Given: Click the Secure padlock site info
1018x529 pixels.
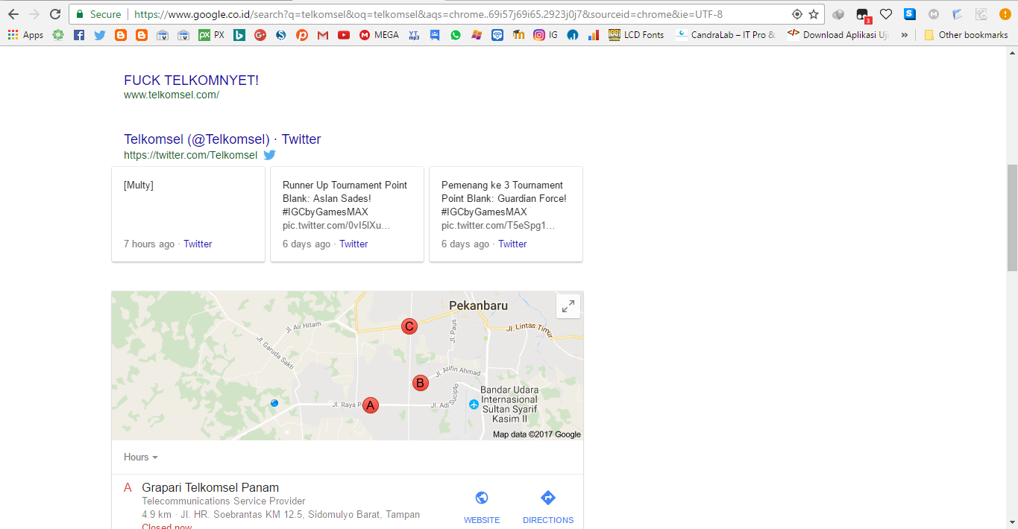Looking at the screenshot, I should [99, 14].
